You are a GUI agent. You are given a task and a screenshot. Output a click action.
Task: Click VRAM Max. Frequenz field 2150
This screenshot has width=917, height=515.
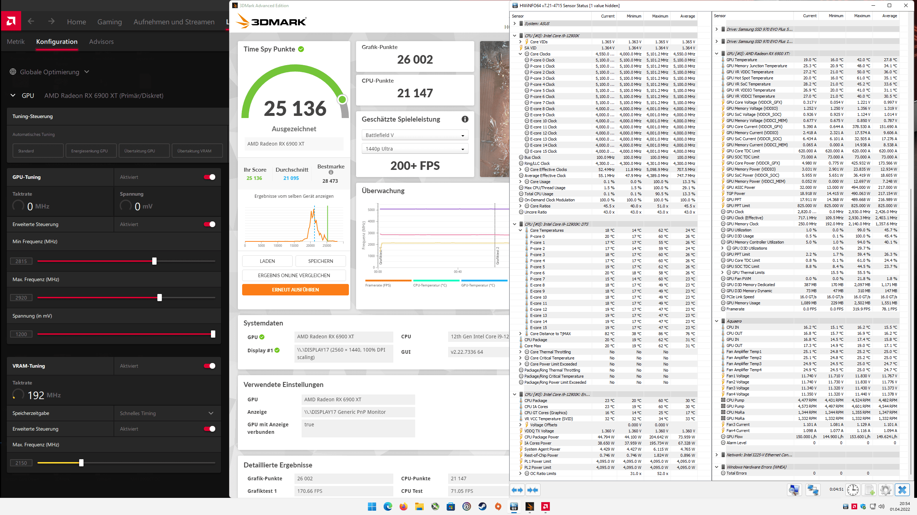(21, 463)
